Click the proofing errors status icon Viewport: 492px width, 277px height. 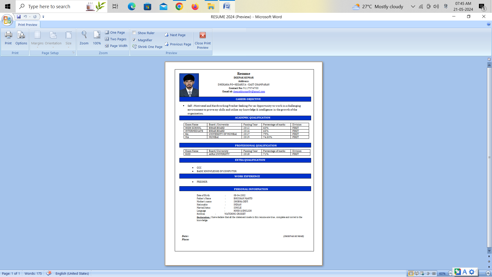(x=49, y=273)
